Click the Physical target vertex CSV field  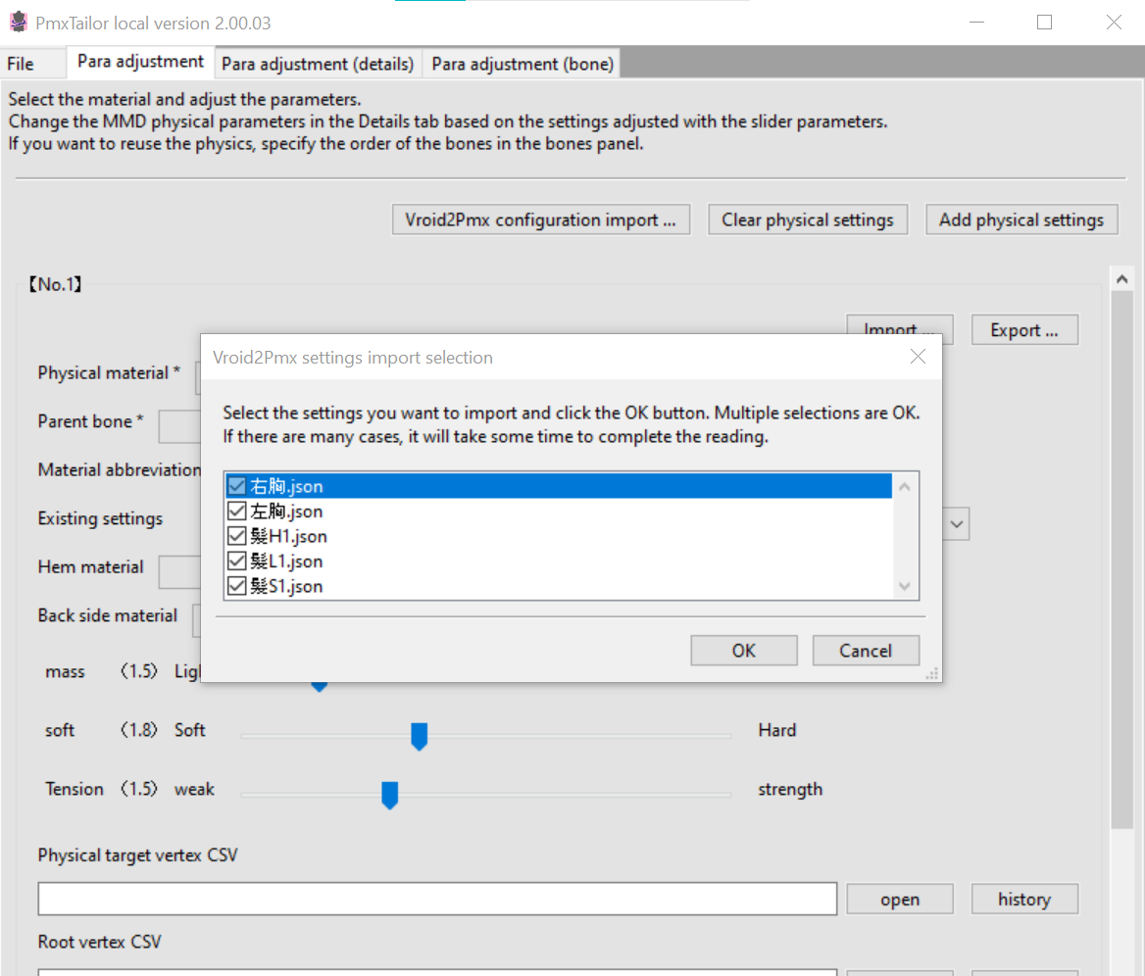coord(437,899)
